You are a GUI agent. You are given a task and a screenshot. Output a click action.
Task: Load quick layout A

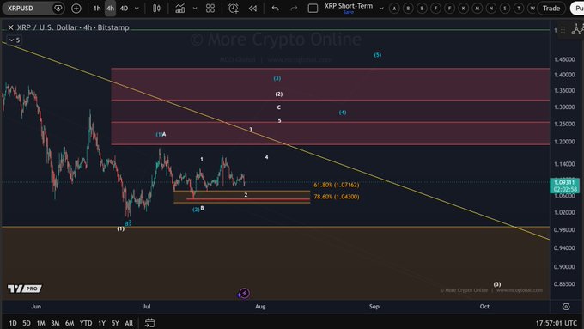click(394, 9)
